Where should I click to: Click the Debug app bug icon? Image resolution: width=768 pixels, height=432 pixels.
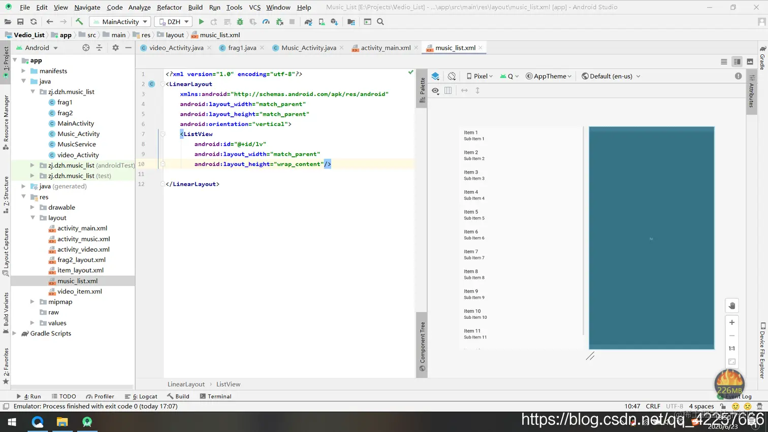point(240,22)
